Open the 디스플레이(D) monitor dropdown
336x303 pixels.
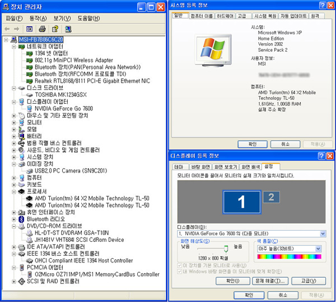tap(323, 233)
